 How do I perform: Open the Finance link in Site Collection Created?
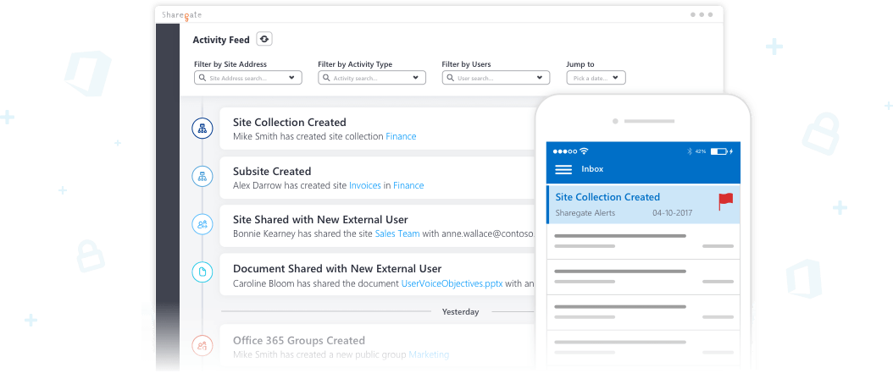tap(401, 136)
